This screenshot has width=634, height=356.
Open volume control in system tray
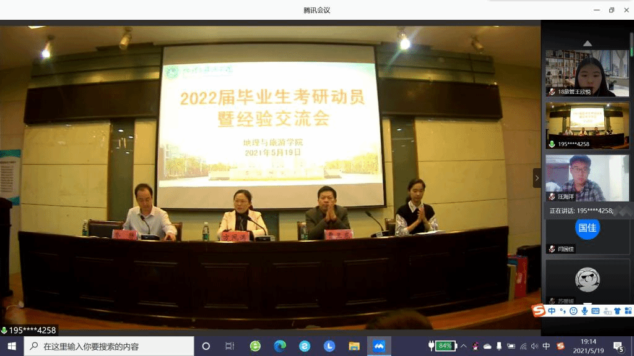tap(534, 346)
